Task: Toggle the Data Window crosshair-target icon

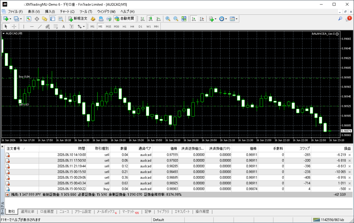Action: click(37, 19)
